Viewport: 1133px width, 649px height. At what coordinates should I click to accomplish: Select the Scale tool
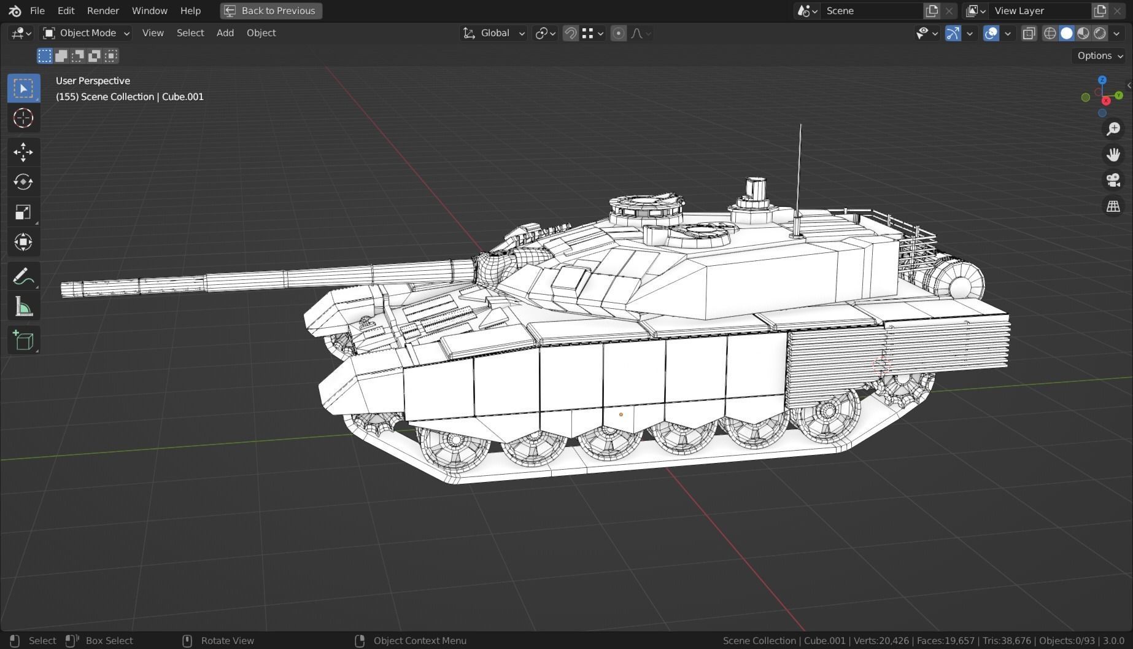point(23,212)
